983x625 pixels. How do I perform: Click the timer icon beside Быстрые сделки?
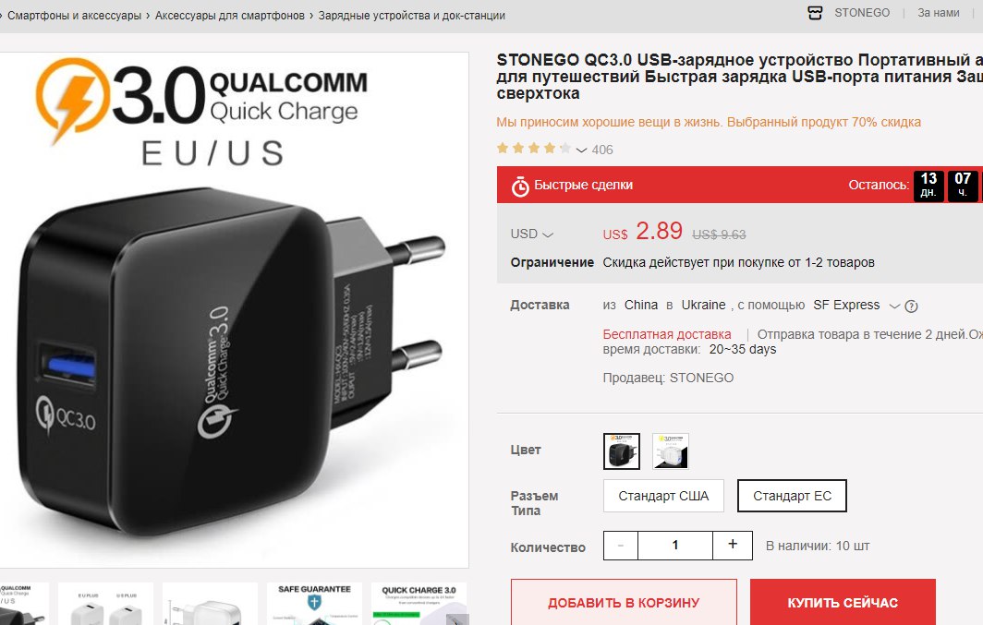(520, 186)
